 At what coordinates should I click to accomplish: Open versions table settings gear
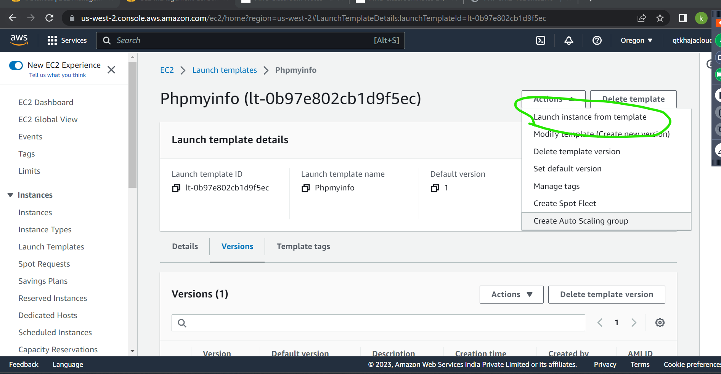[x=660, y=323]
